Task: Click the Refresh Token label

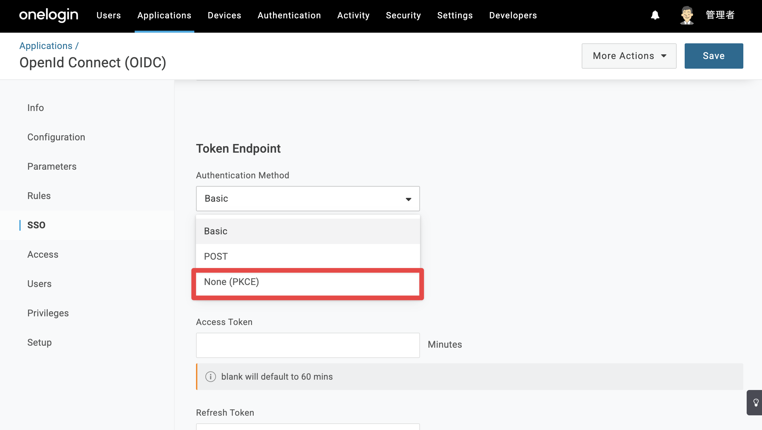Action: 225,413
